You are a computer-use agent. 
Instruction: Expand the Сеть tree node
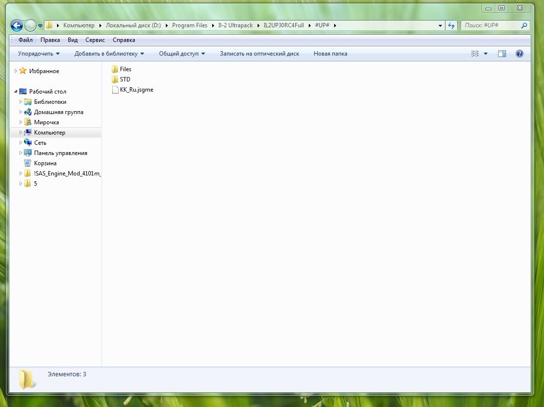[20, 142]
